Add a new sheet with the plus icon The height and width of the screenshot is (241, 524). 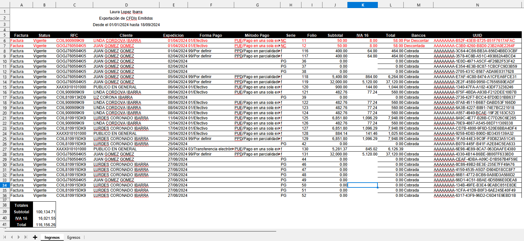tap(35, 237)
